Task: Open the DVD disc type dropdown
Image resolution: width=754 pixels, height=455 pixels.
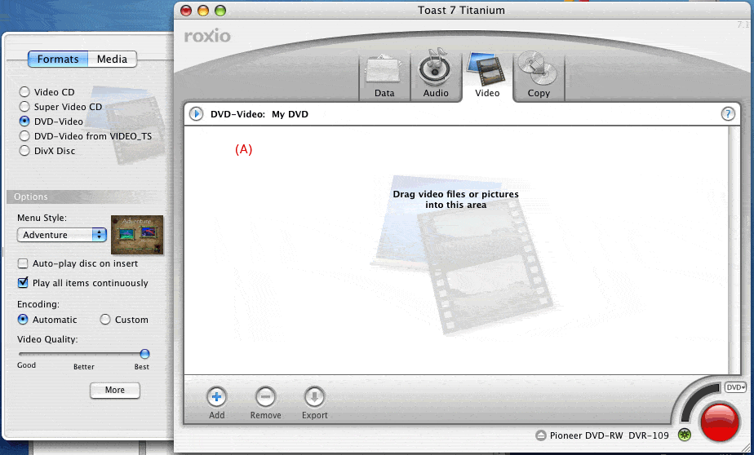Action: point(735,387)
